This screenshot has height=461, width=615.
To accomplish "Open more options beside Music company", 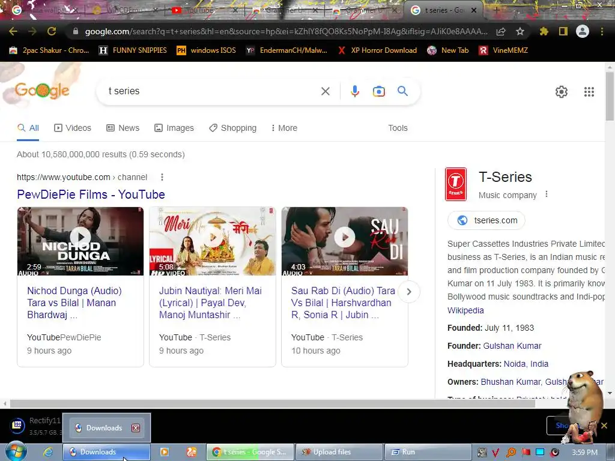I will [547, 194].
